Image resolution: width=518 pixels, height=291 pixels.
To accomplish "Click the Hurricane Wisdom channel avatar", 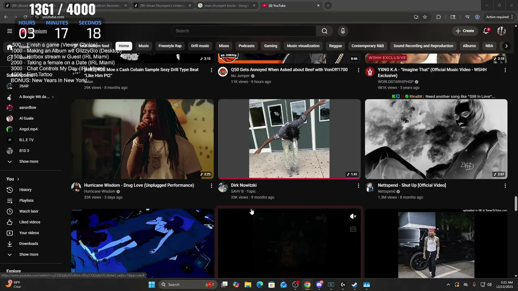I will click(76, 188).
